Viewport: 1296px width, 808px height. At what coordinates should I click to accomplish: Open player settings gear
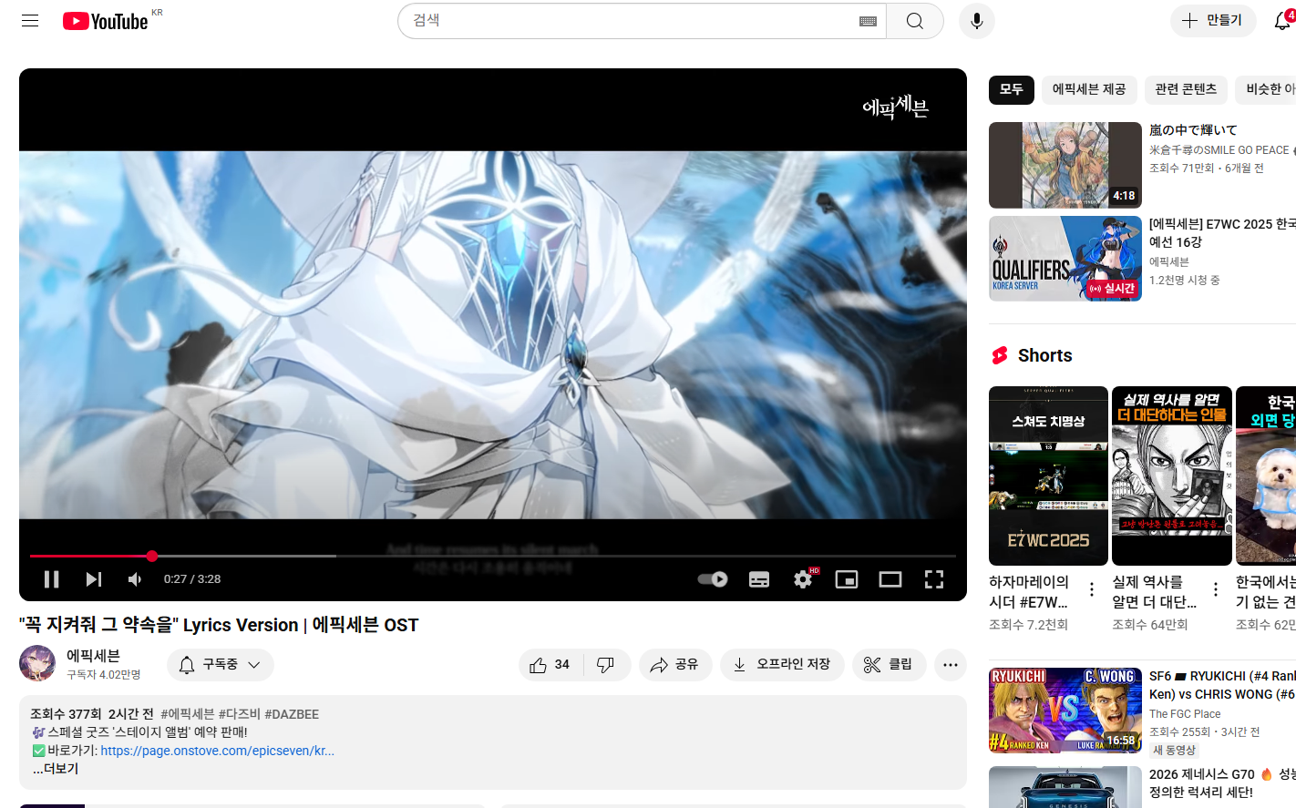pos(803,579)
